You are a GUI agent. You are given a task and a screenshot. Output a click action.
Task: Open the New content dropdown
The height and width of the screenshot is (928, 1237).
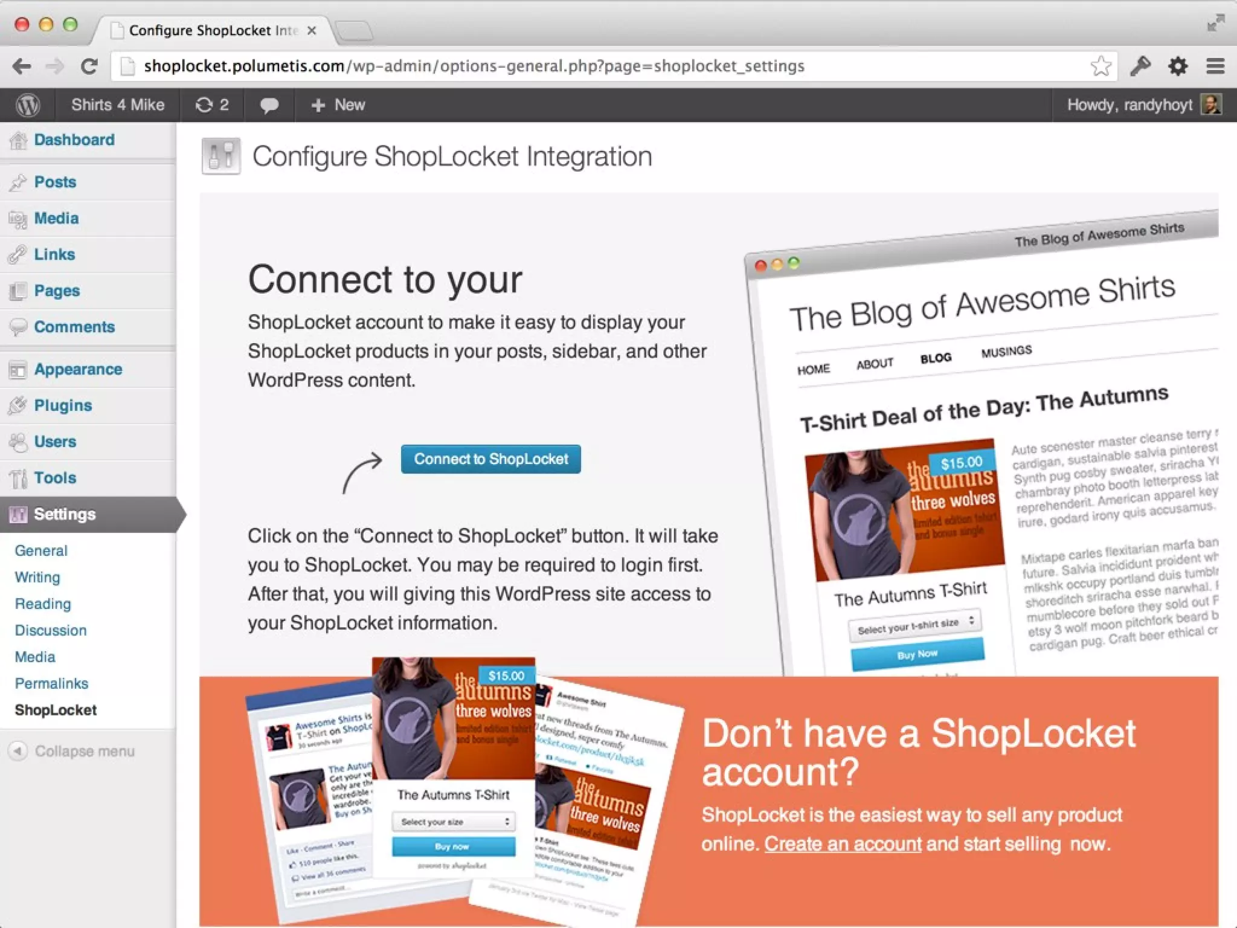338,105
